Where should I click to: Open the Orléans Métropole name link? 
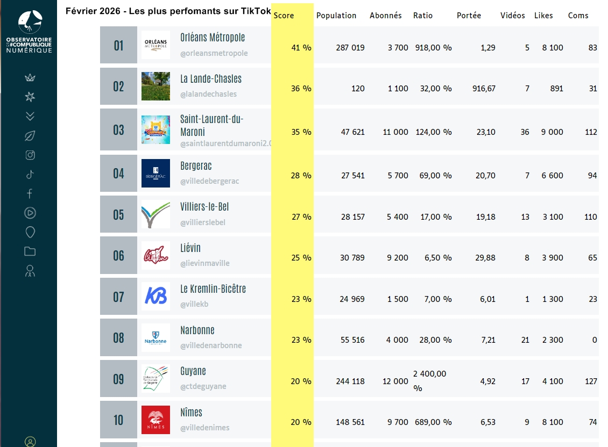point(213,37)
